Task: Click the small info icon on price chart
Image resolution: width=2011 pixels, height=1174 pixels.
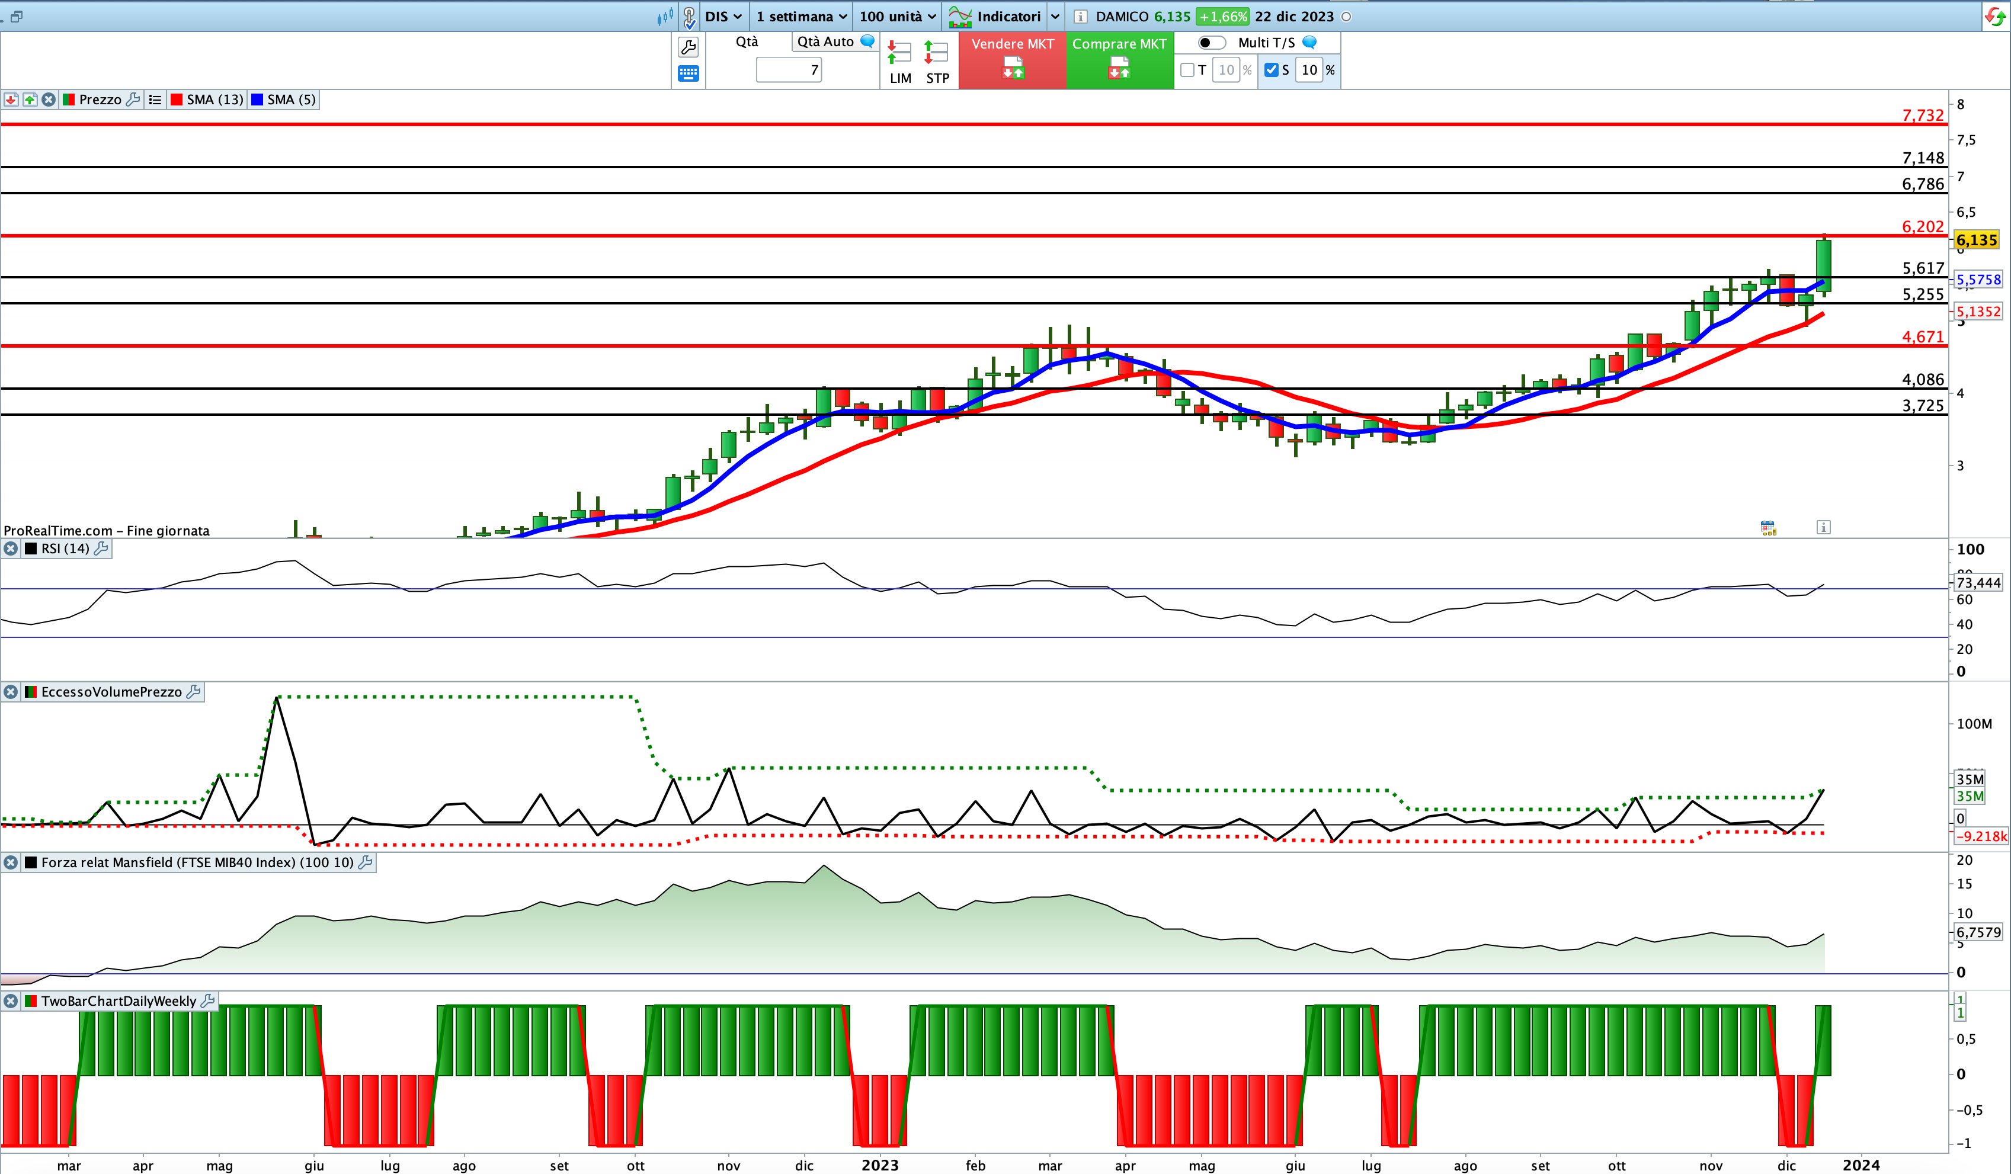Action: click(1823, 527)
